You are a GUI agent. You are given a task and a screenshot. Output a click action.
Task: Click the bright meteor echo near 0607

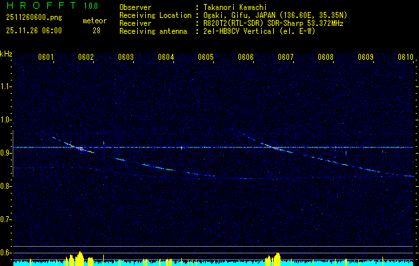[274, 148]
